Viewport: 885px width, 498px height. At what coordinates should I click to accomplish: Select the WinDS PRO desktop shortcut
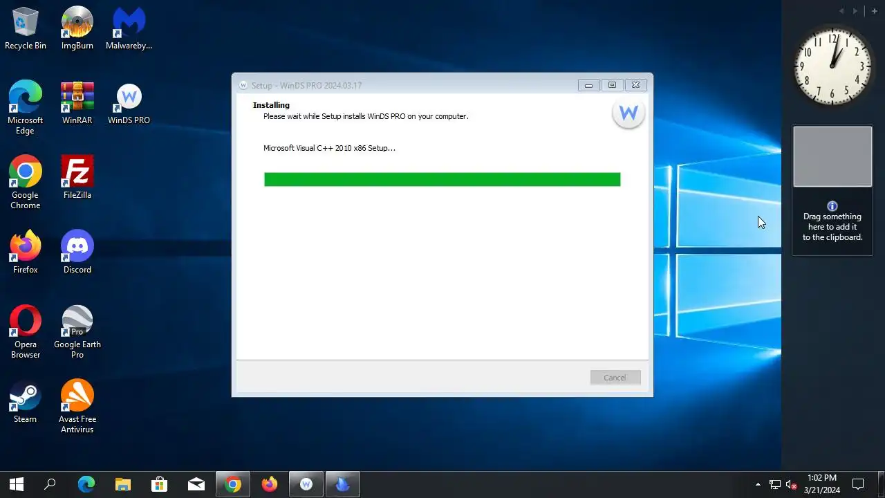129,103
